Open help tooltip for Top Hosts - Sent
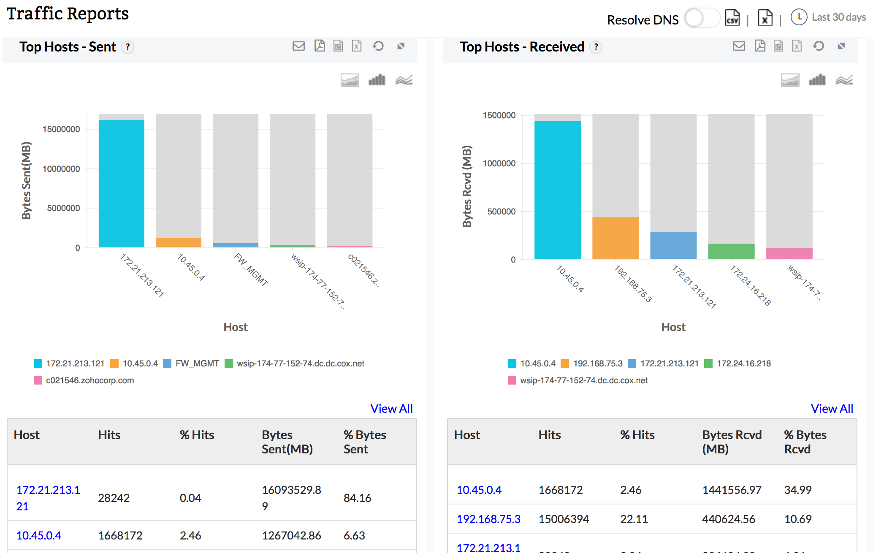Image resolution: width=873 pixels, height=553 pixels. [127, 47]
